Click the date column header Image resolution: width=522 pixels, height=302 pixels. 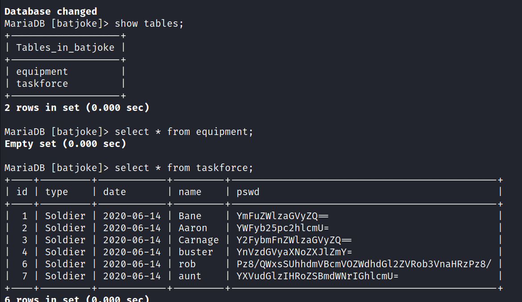[x=115, y=192]
